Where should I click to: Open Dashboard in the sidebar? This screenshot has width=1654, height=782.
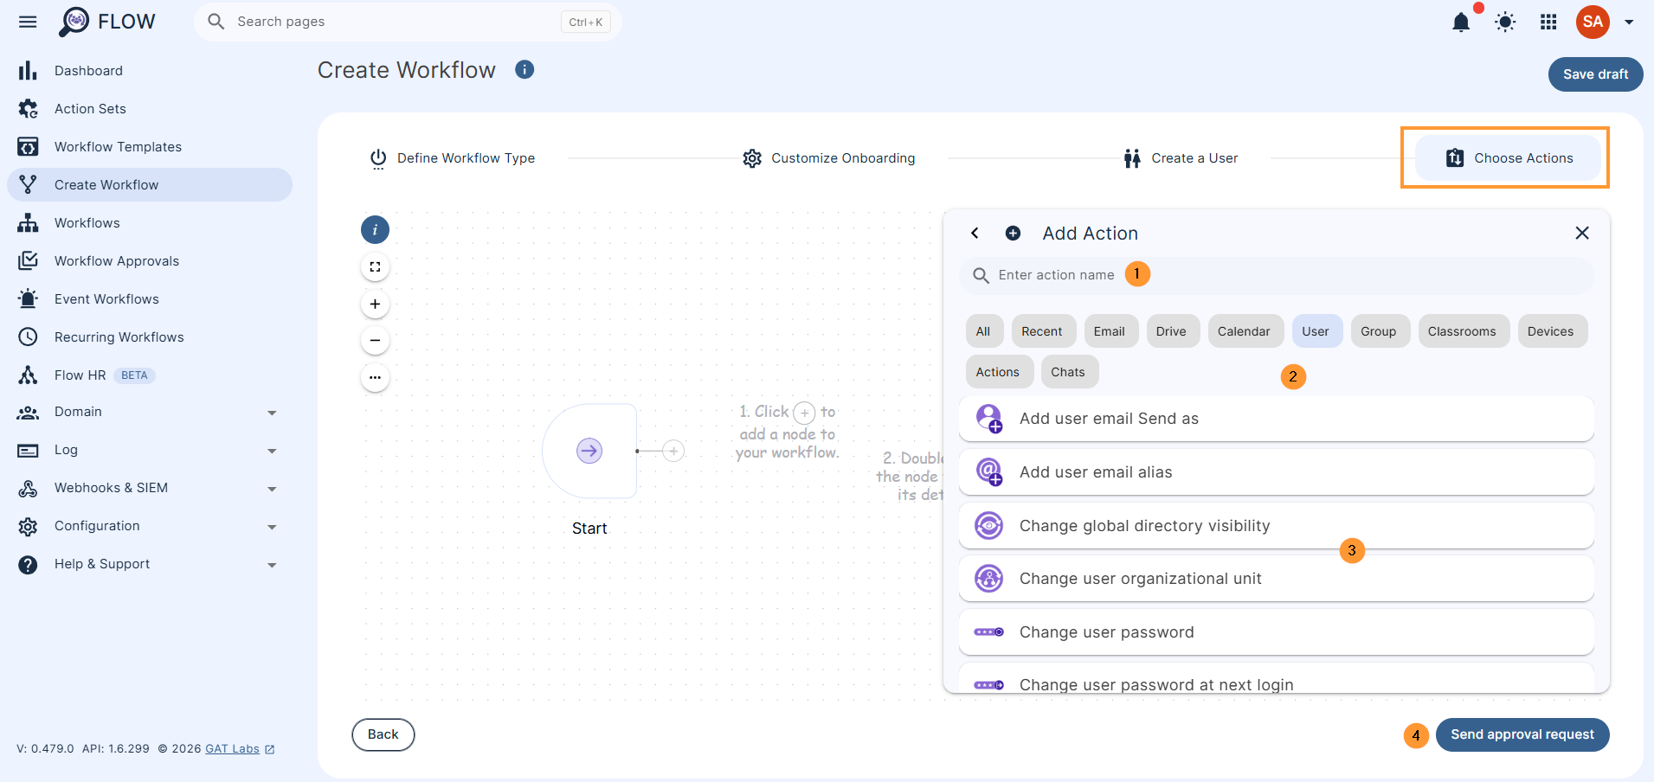[150, 71]
